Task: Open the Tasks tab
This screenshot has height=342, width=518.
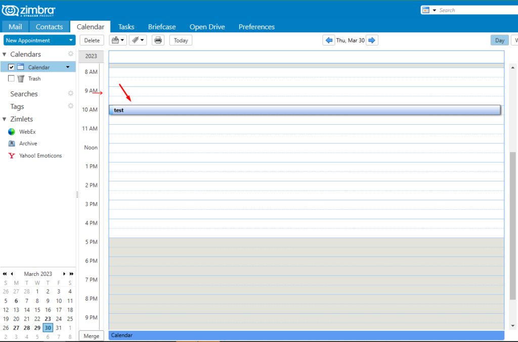Action: pyautogui.click(x=126, y=26)
